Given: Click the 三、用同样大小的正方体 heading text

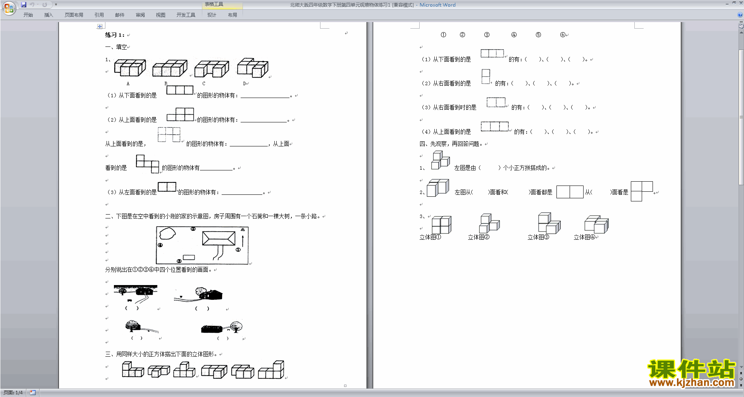Looking at the screenshot, I should tap(162, 354).
